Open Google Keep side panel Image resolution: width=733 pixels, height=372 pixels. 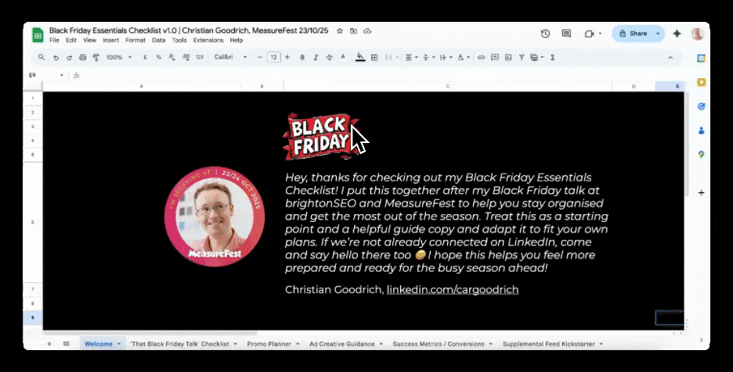pyautogui.click(x=701, y=82)
